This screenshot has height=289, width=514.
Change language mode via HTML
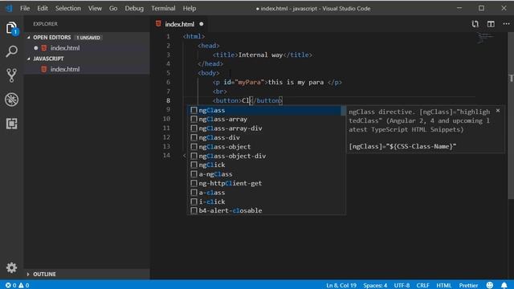point(444,285)
